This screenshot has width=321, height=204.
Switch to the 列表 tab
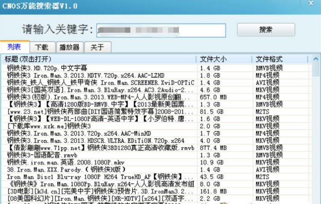click(14, 47)
